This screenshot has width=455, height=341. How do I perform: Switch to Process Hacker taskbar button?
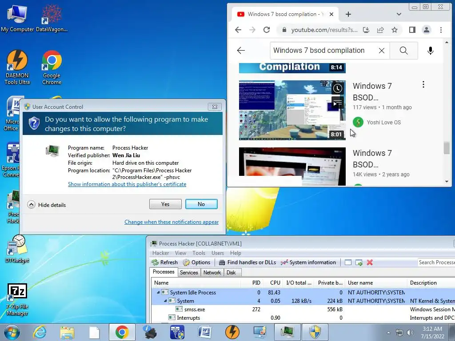point(287,332)
